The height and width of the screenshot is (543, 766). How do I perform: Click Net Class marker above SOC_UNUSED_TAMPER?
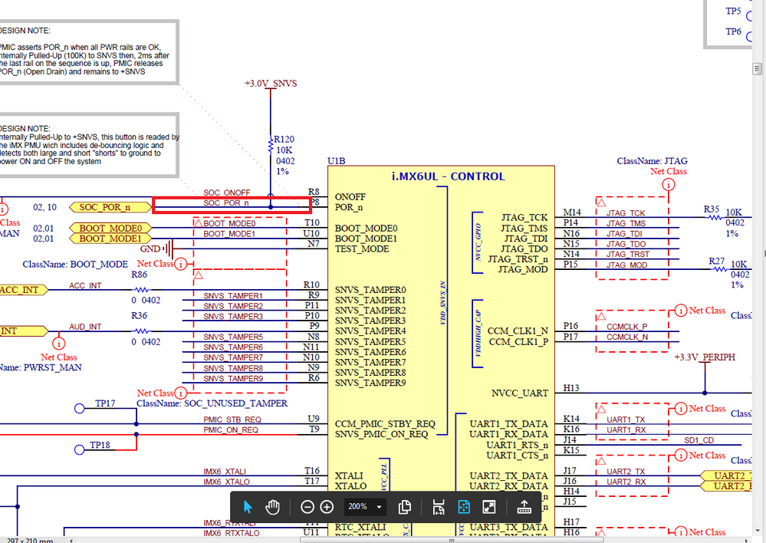point(180,393)
